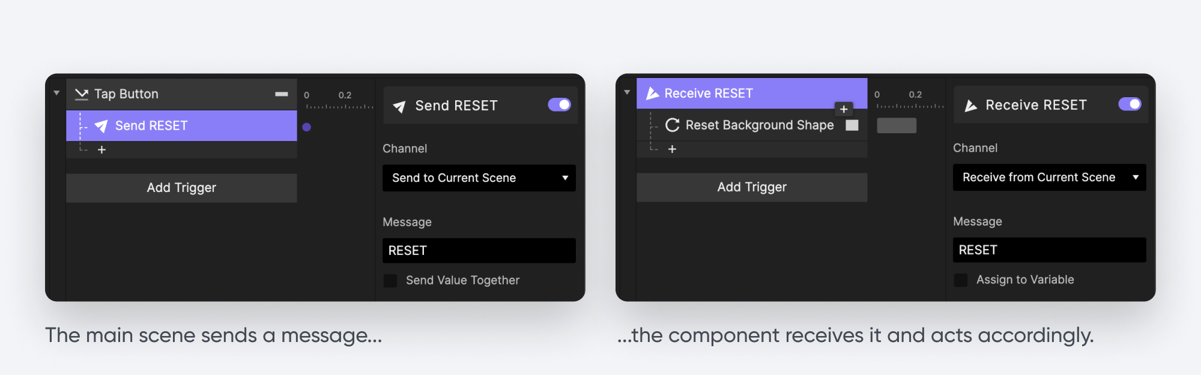Click the Receive RESET trigger icon in list

652,94
